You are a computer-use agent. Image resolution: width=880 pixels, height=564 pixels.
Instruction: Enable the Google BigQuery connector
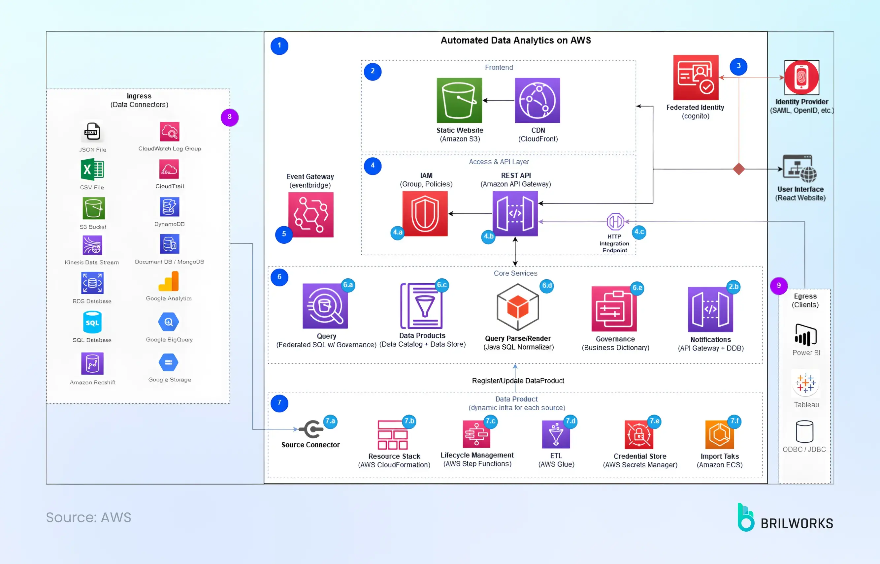(169, 322)
